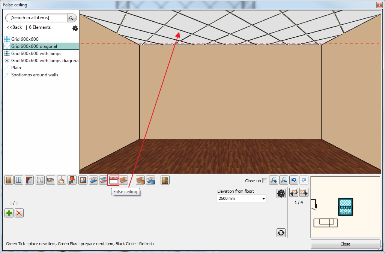
Task: Go back using the <<Back link
Action: [x=14, y=27]
